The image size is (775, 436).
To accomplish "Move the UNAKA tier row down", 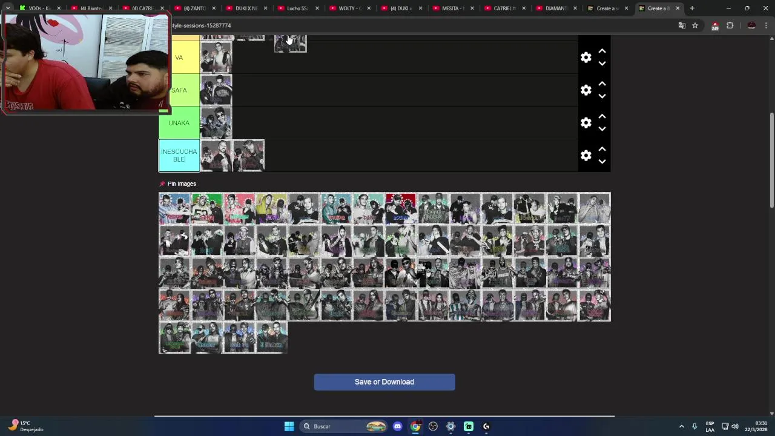I will pos(602,129).
